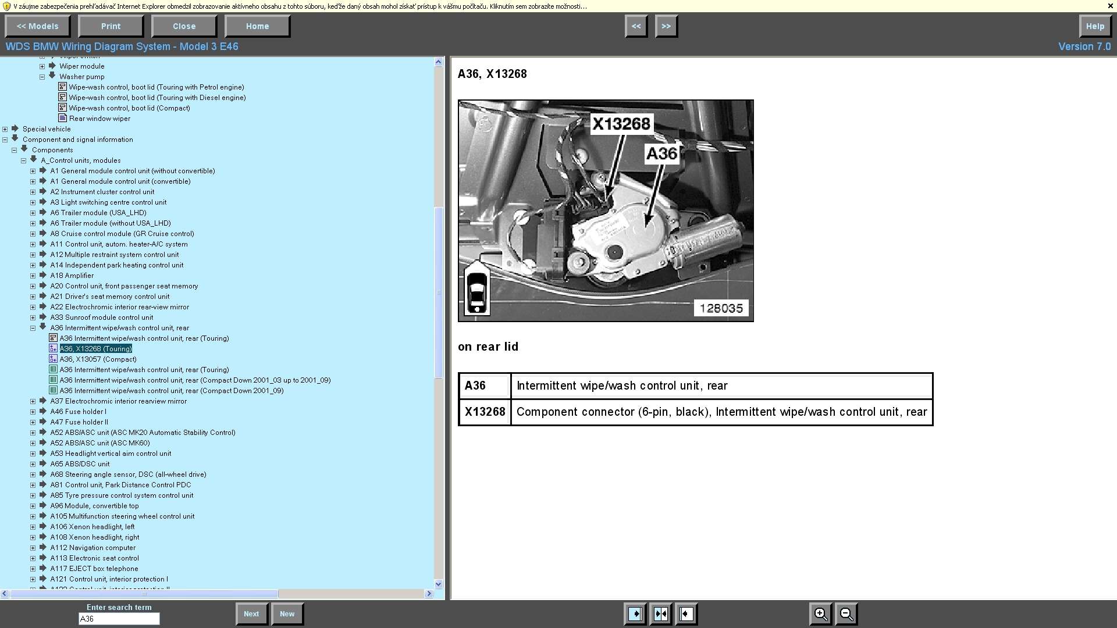The height and width of the screenshot is (628, 1117).
Task: Click the zoom in magnifier icon
Action: 820,614
